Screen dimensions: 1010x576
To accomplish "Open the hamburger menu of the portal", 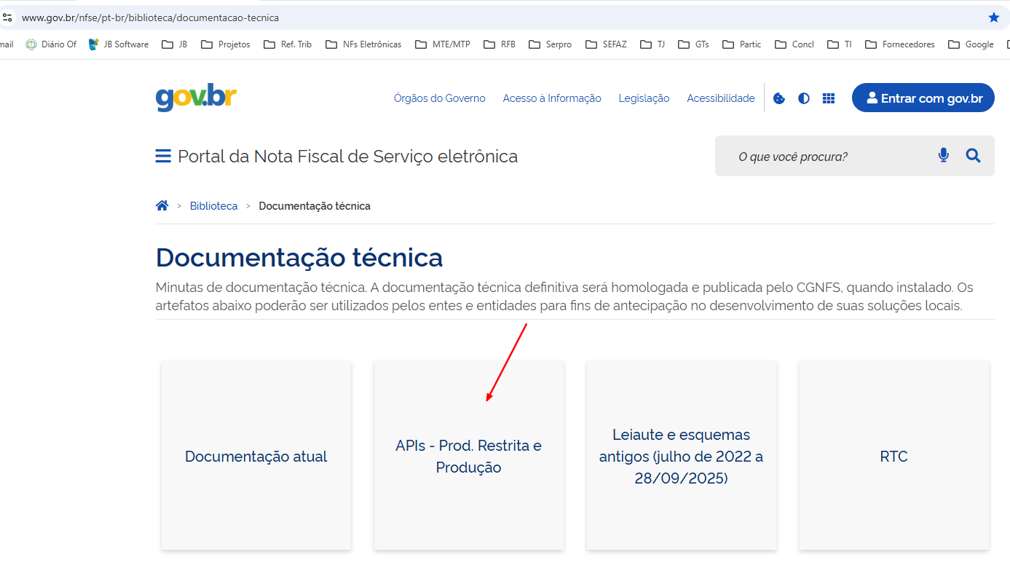I will pos(163,157).
